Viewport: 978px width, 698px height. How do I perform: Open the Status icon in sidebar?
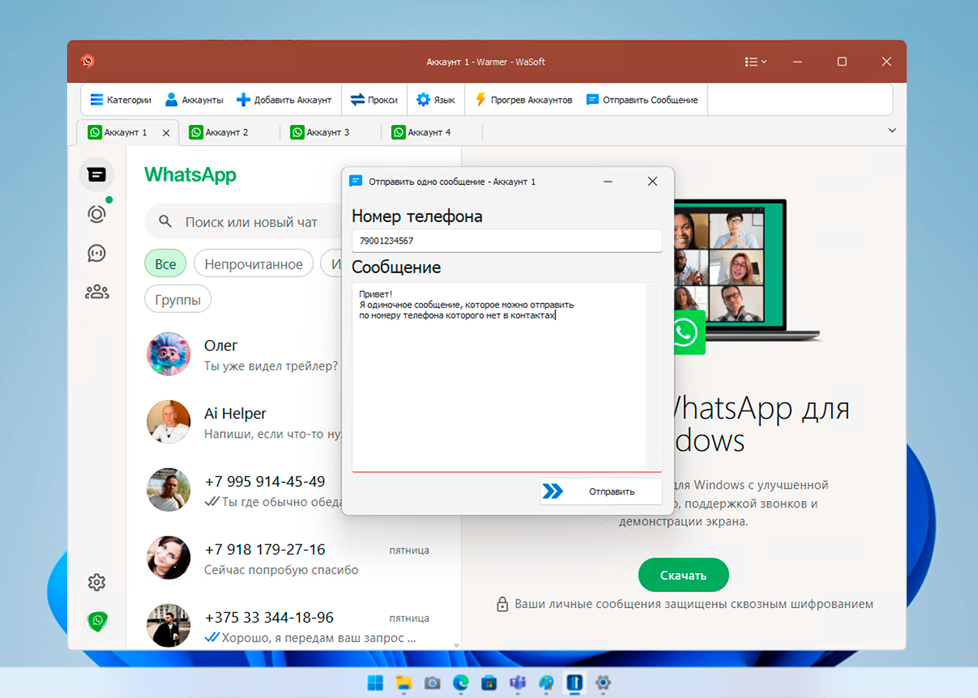(x=96, y=214)
